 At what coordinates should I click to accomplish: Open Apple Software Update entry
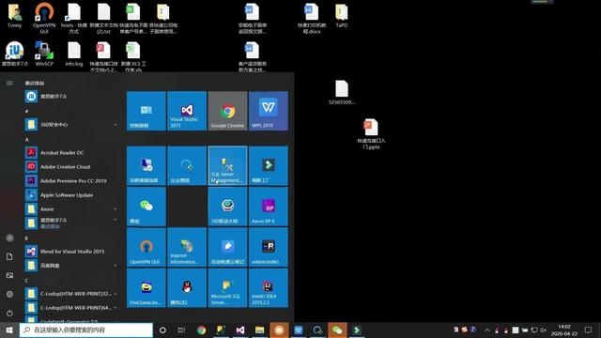pos(71,195)
